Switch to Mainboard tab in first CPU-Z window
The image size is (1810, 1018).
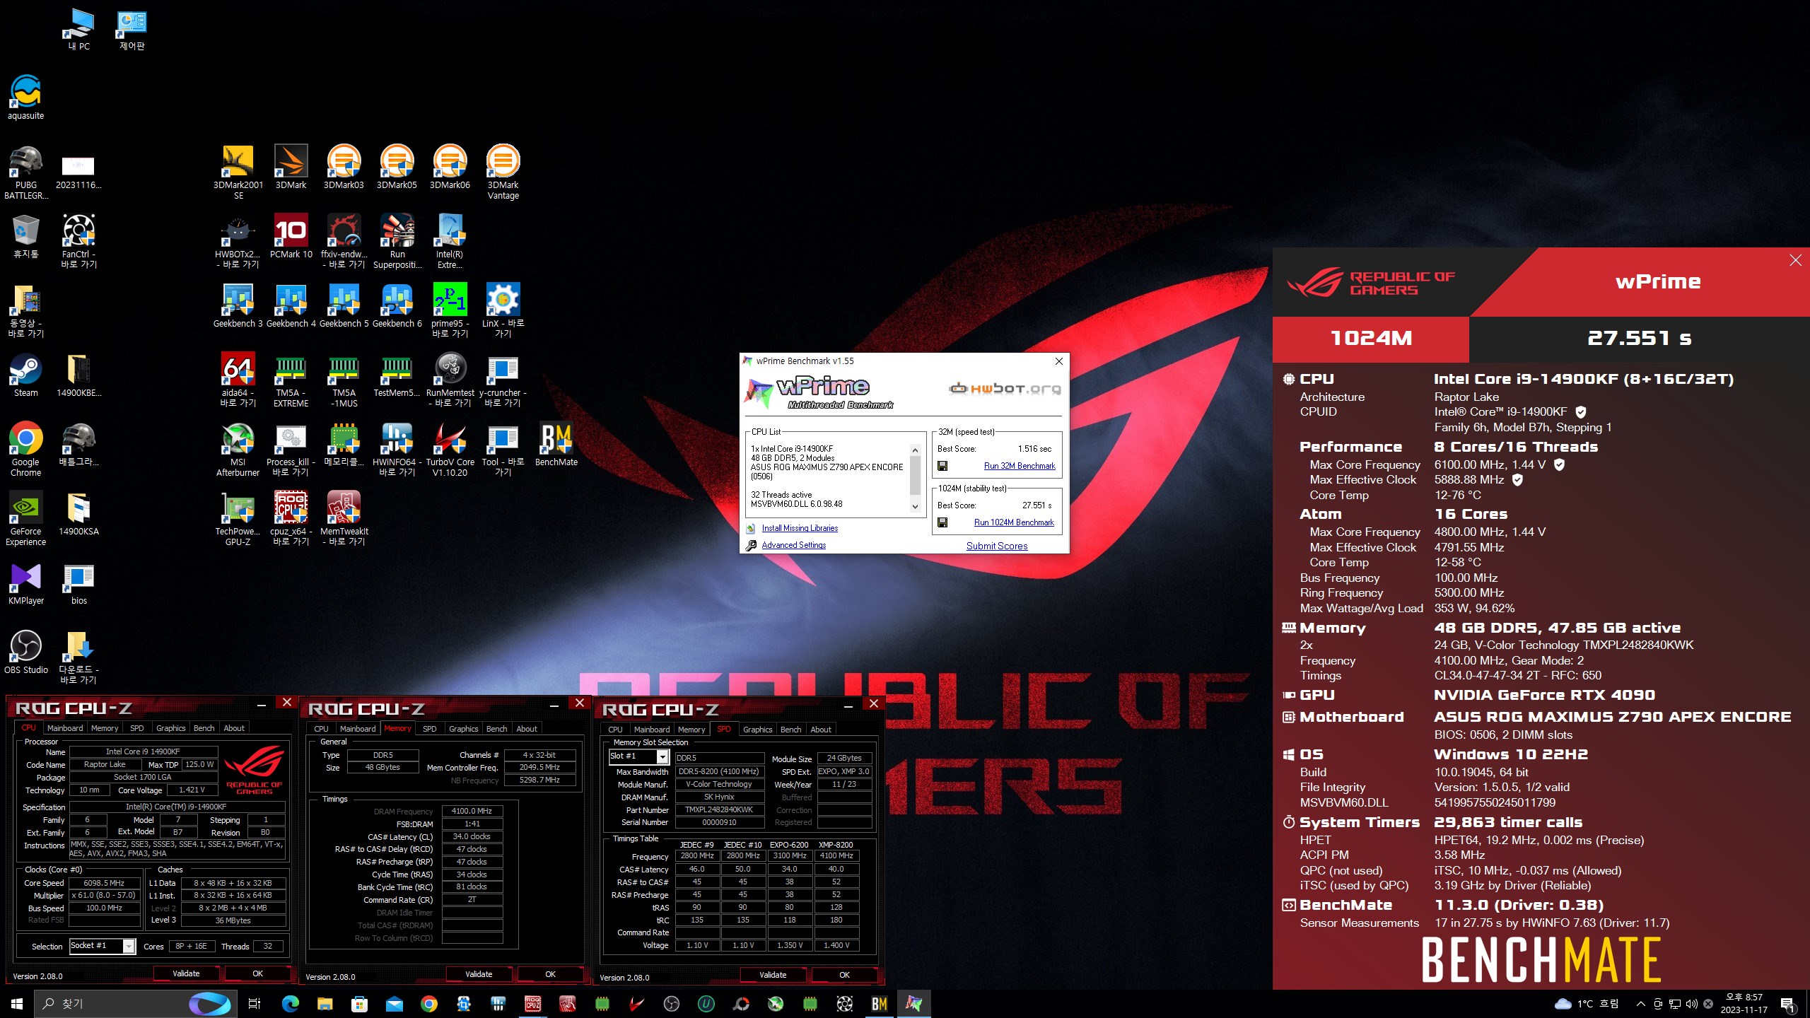[x=65, y=728]
